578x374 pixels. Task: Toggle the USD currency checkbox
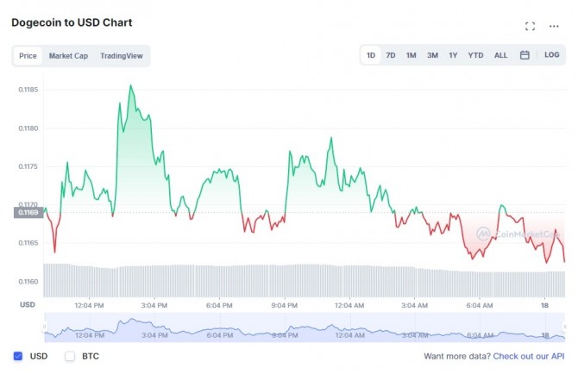pos(18,356)
